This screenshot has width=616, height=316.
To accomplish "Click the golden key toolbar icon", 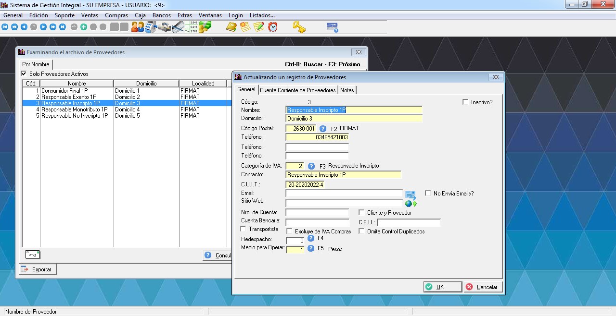I will [x=299, y=27].
